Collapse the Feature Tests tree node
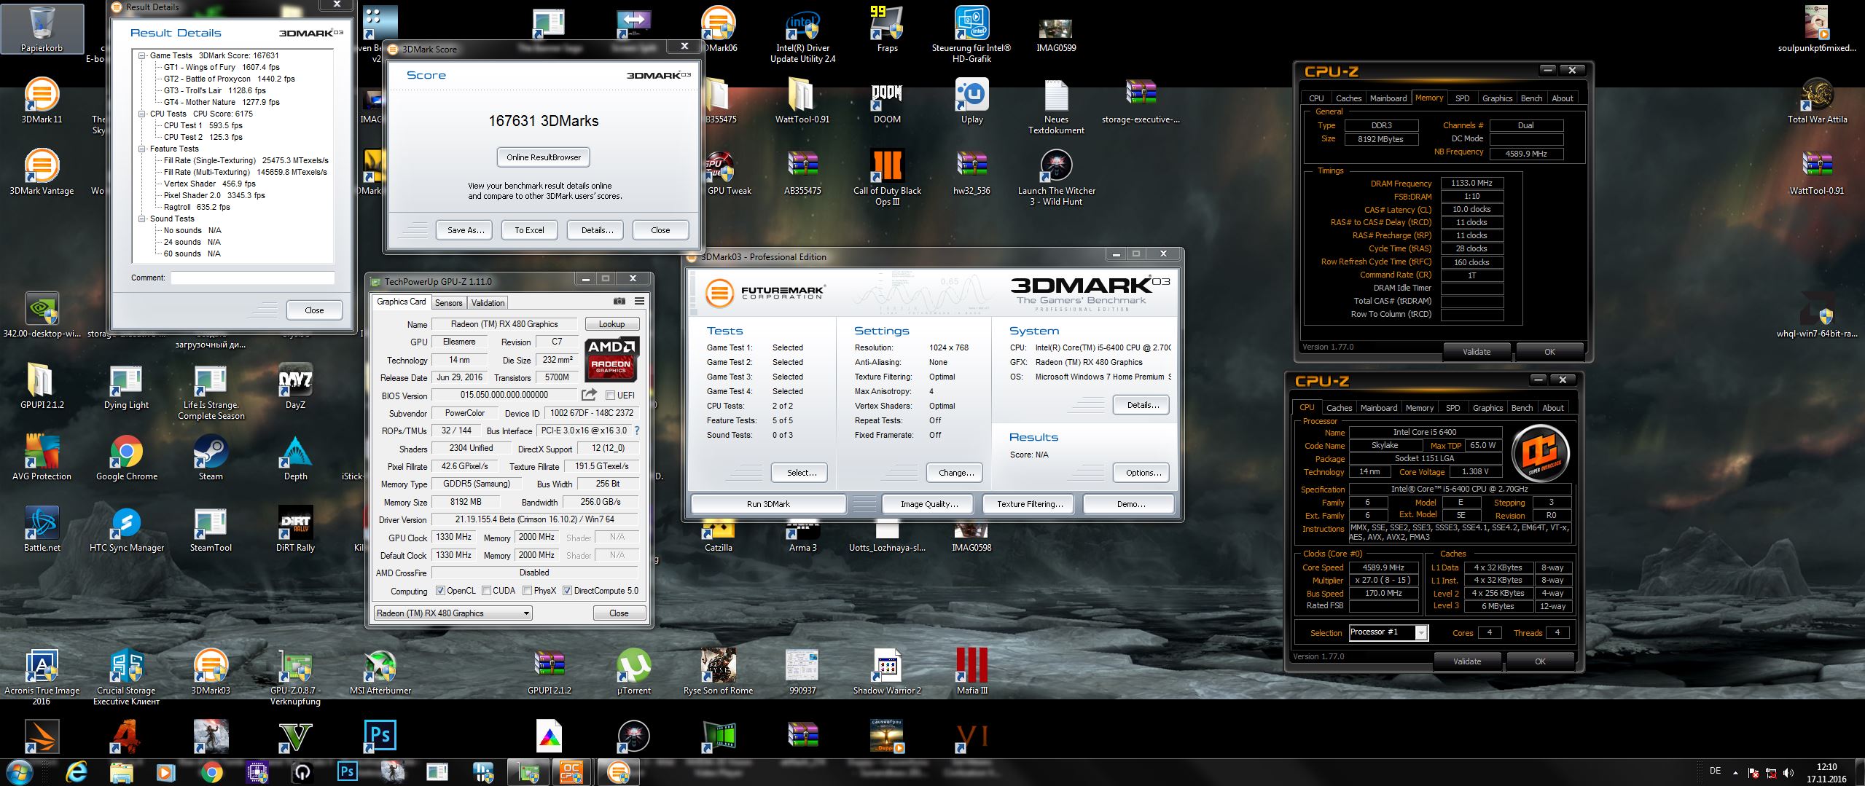Viewport: 1865px width, 786px height. pyautogui.click(x=142, y=149)
